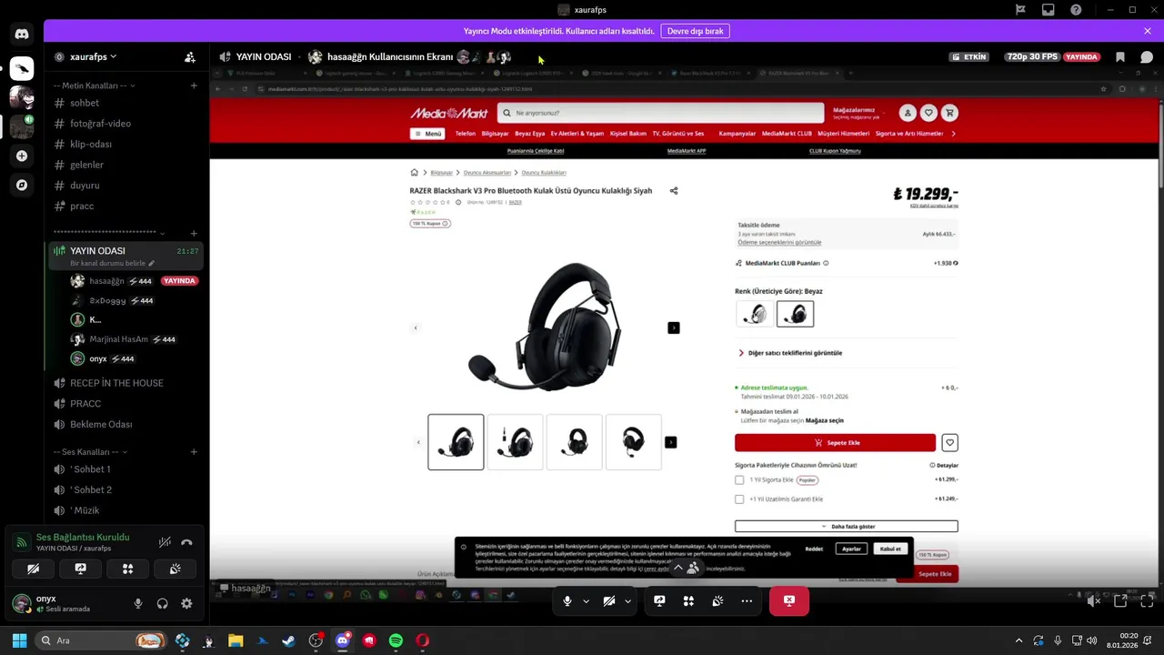Open user settings gear icon

(186, 603)
